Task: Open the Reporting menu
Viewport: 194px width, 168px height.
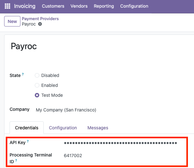Action: (104, 6)
